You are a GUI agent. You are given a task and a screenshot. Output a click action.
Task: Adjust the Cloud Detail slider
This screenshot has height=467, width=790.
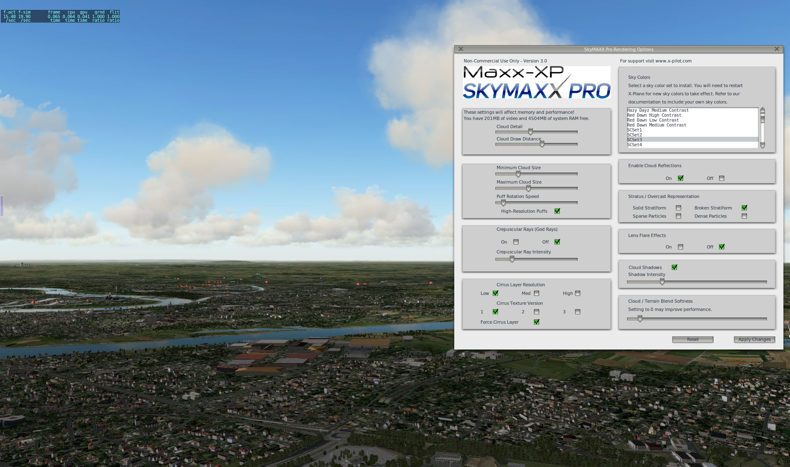(x=530, y=132)
